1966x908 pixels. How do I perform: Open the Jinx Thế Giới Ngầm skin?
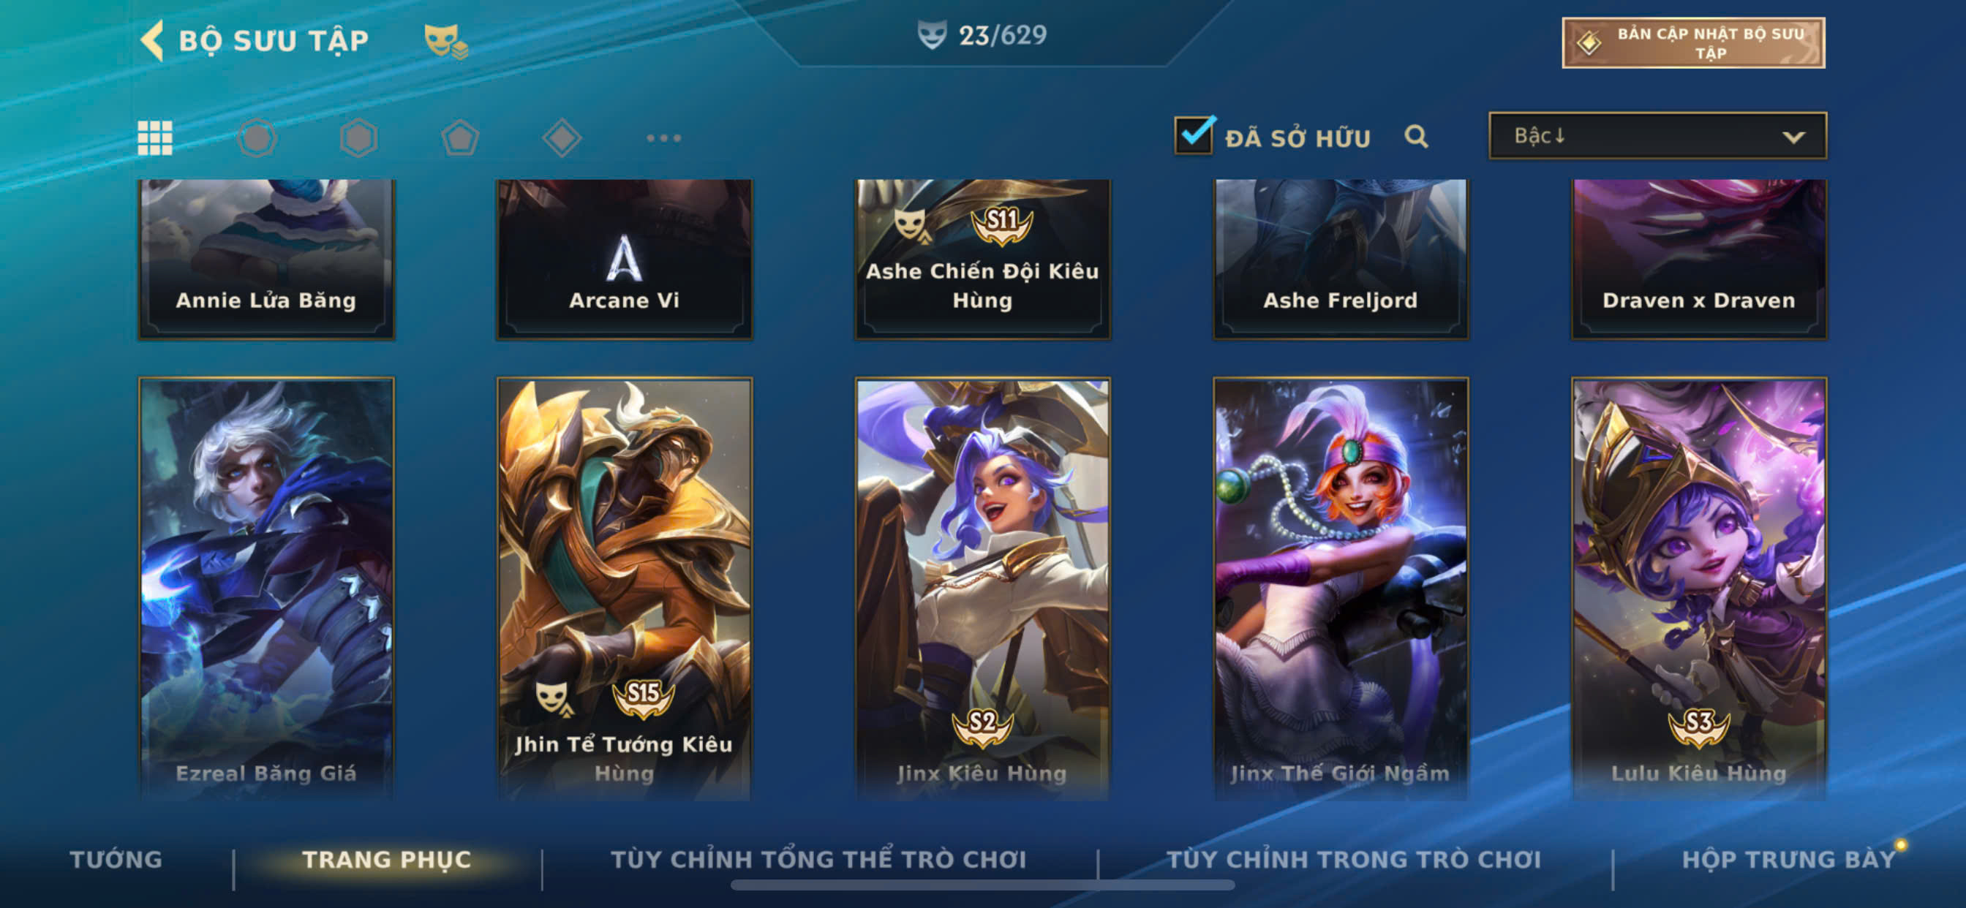pyautogui.click(x=1340, y=588)
